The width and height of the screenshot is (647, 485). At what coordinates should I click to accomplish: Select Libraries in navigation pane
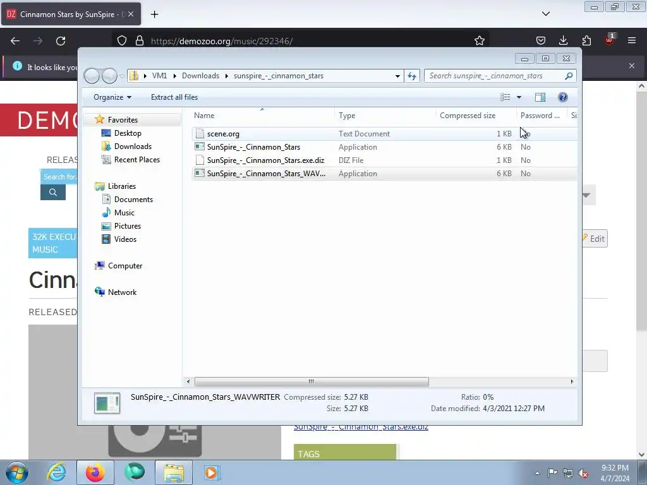pos(122,186)
